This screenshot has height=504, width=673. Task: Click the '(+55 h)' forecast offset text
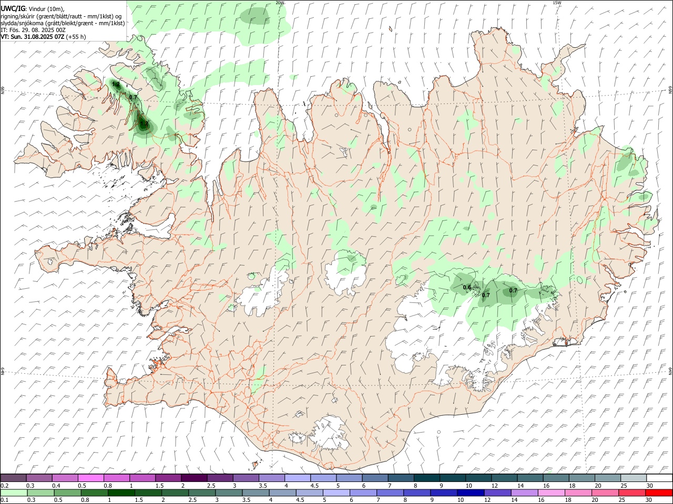coord(76,37)
